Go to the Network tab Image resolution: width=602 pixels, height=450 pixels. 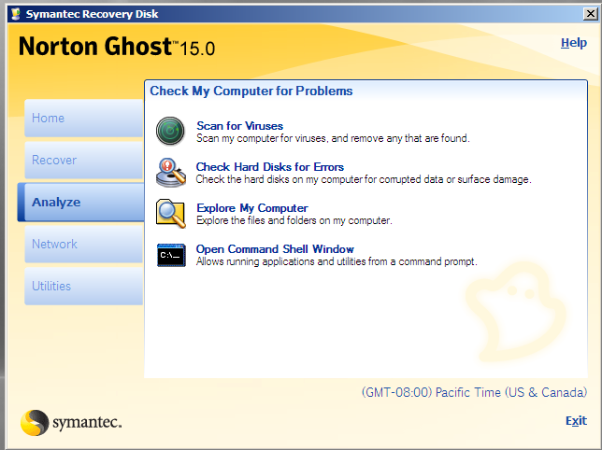click(x=84, y=245)
